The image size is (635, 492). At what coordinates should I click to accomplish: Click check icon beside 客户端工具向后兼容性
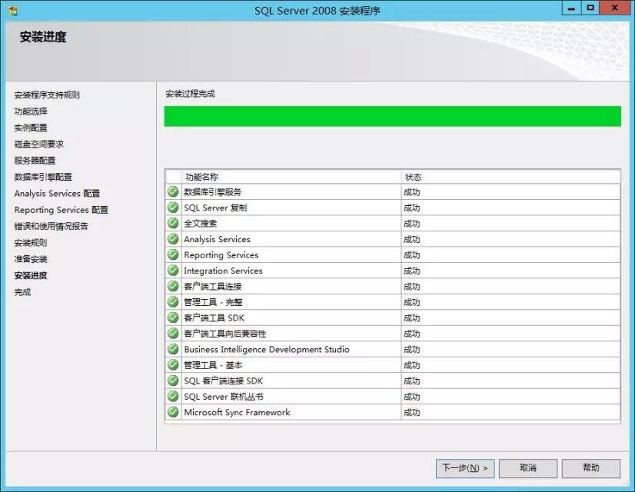click(173, 334)
